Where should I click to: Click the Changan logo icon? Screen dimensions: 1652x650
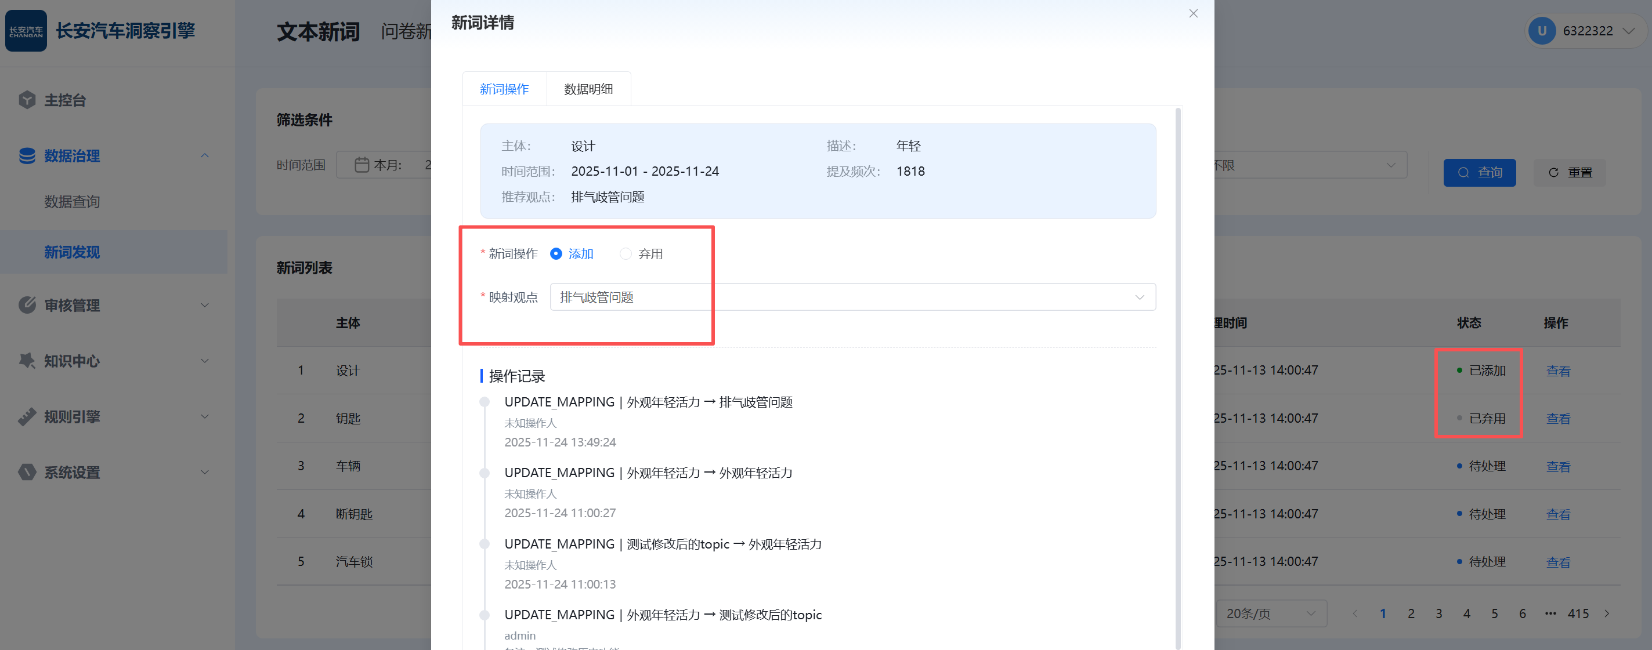click(x=26, y=31)
